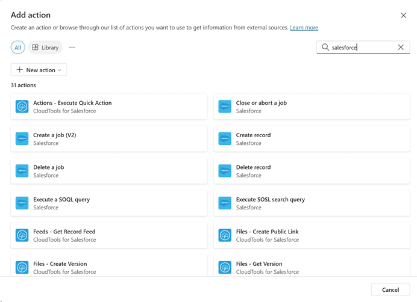
Task: Close the Add action dialog
Action: [x=403, y=15]
